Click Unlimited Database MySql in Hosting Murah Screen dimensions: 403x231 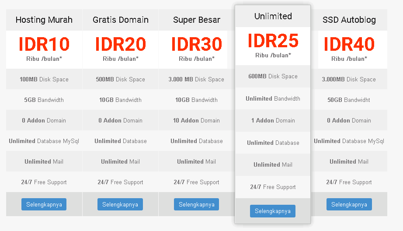[44, 141]
